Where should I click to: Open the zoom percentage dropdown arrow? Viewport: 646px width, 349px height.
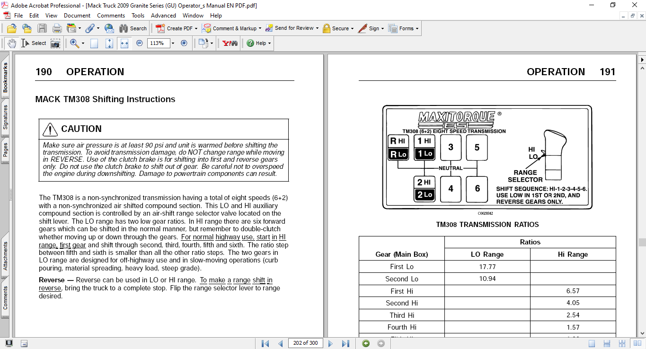[173, 43]
